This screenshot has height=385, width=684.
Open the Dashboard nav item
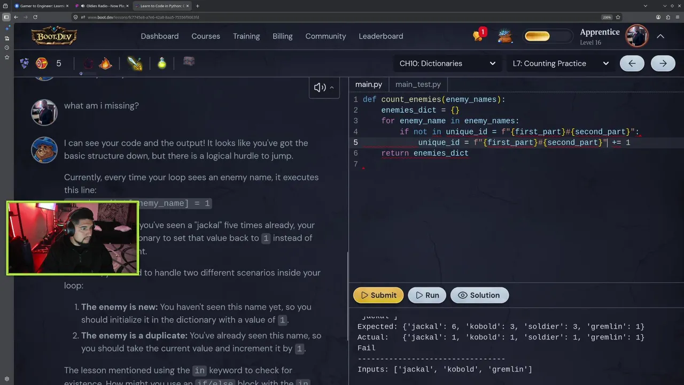point(160,36)
